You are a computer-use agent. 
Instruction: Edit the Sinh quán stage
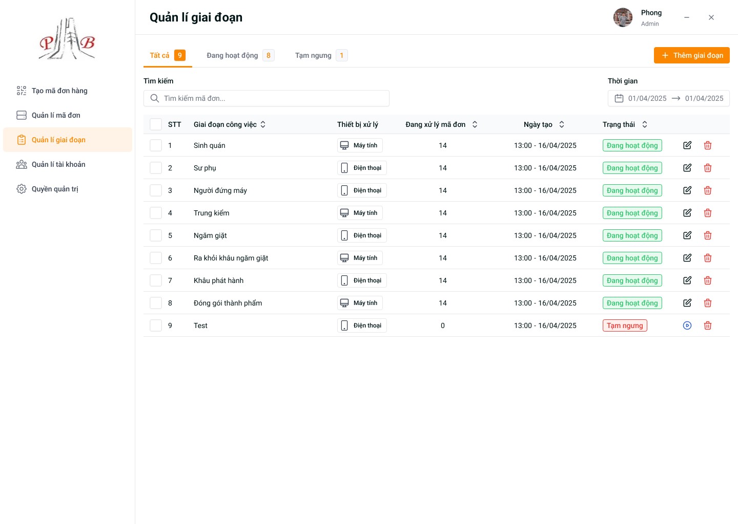click(x=687, y=145)
